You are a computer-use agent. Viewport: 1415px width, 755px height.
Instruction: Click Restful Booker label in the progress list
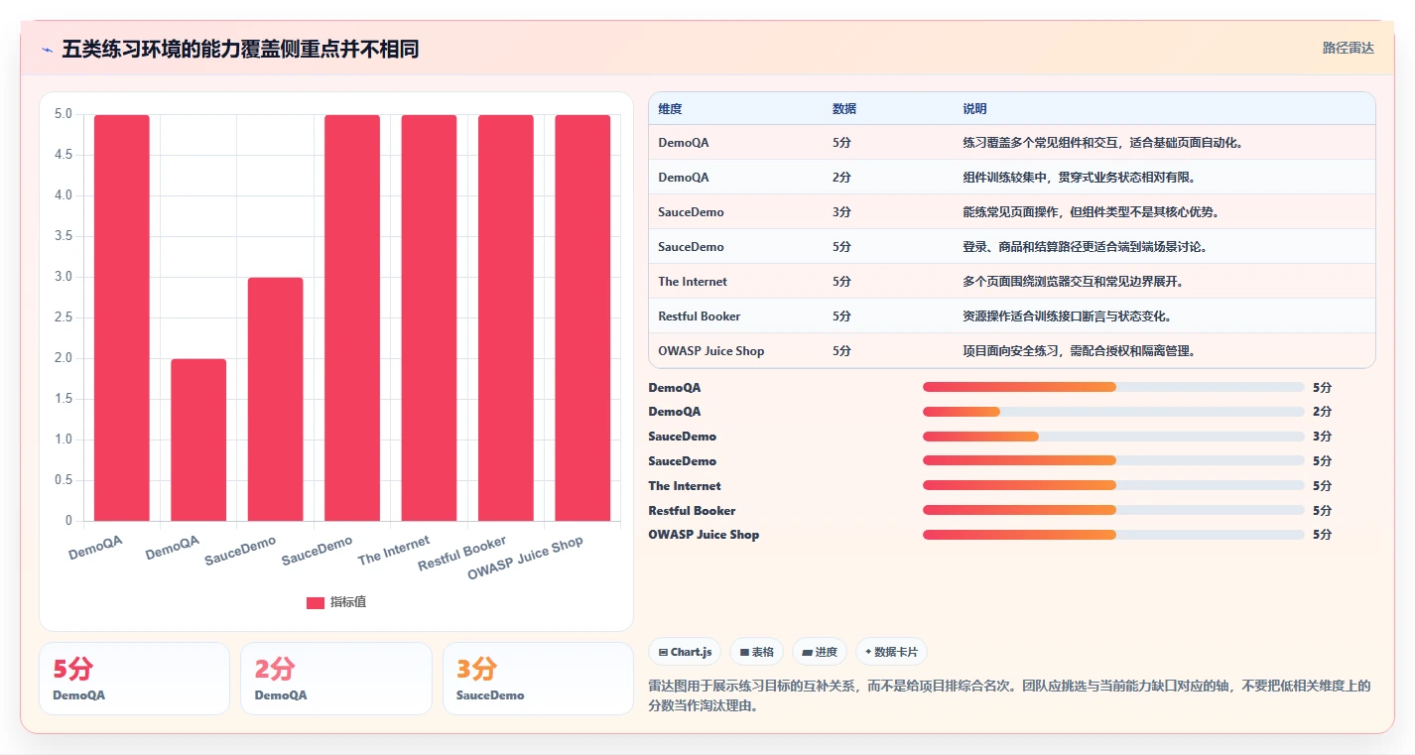(693, 511)
